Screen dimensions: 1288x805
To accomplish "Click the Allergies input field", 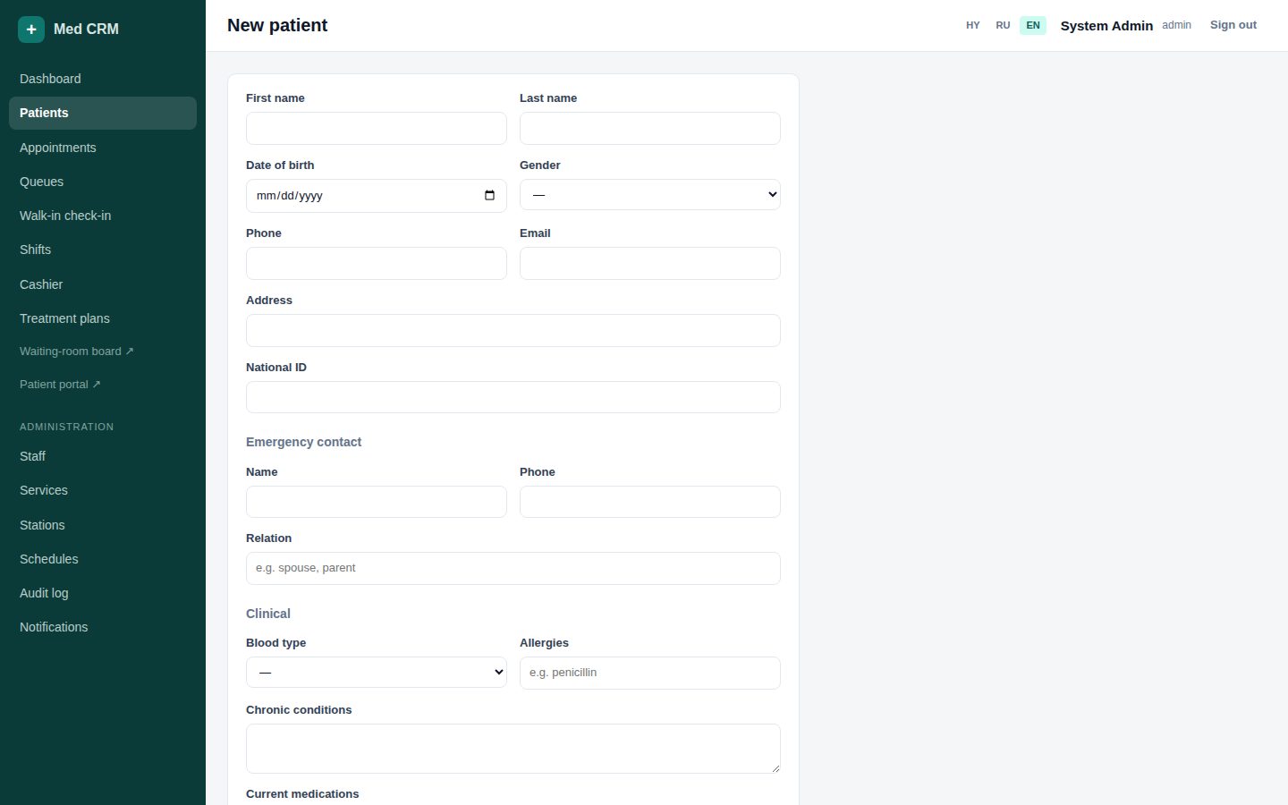I will point(650,674).
